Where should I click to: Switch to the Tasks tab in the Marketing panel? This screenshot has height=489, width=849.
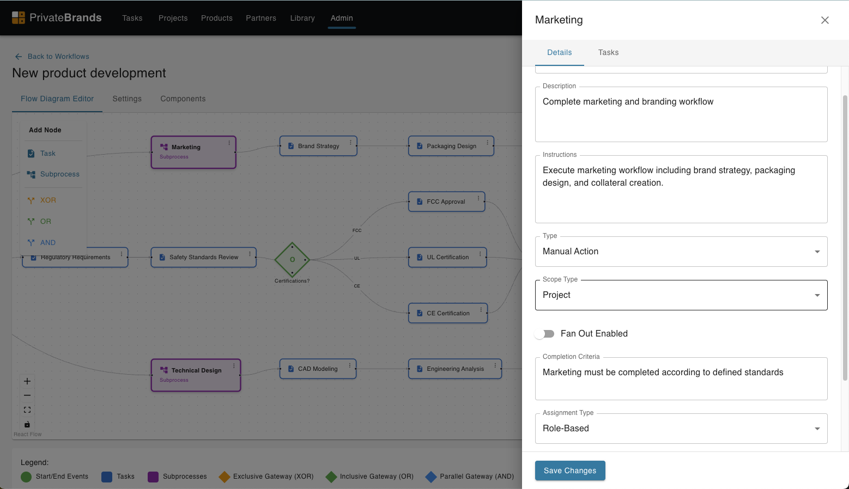click(608, 52)
